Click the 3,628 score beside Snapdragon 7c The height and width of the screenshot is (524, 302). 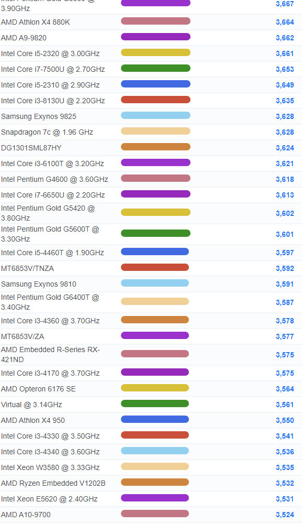[285, 132]
